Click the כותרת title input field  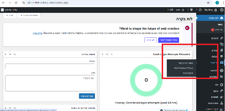pyautogui.click(x=50, y=66)
